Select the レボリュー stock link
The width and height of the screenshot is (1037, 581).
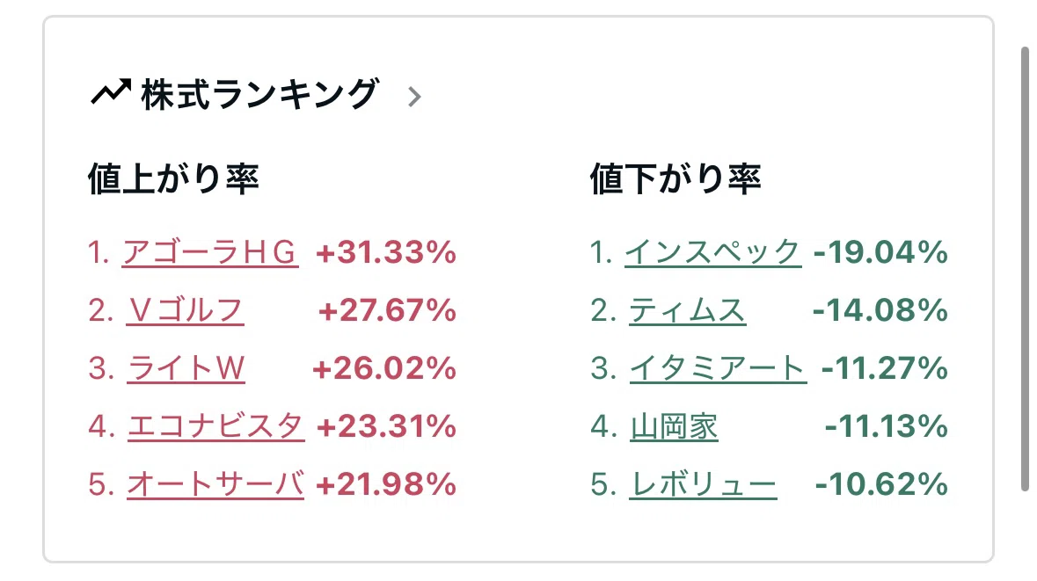[703, 484]
